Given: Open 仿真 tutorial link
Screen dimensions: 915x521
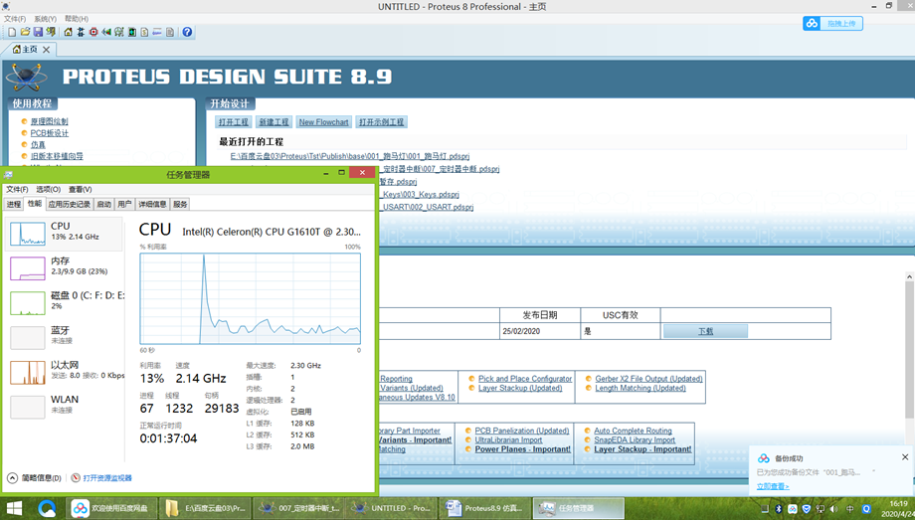Looking at the screenshot, I should tap(38, 145).
